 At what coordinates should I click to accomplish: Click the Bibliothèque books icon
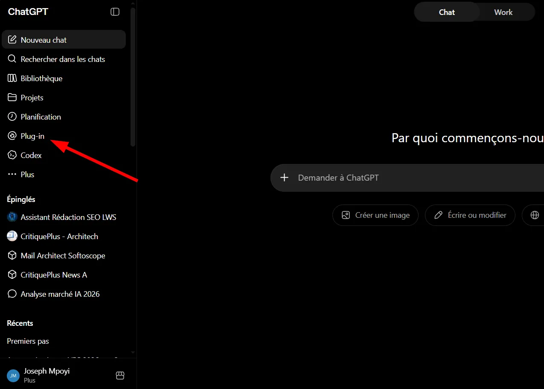click(x=12, y=78)
